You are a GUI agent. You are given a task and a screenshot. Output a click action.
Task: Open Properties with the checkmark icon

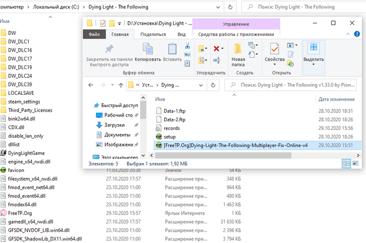(x=274, y=49)
